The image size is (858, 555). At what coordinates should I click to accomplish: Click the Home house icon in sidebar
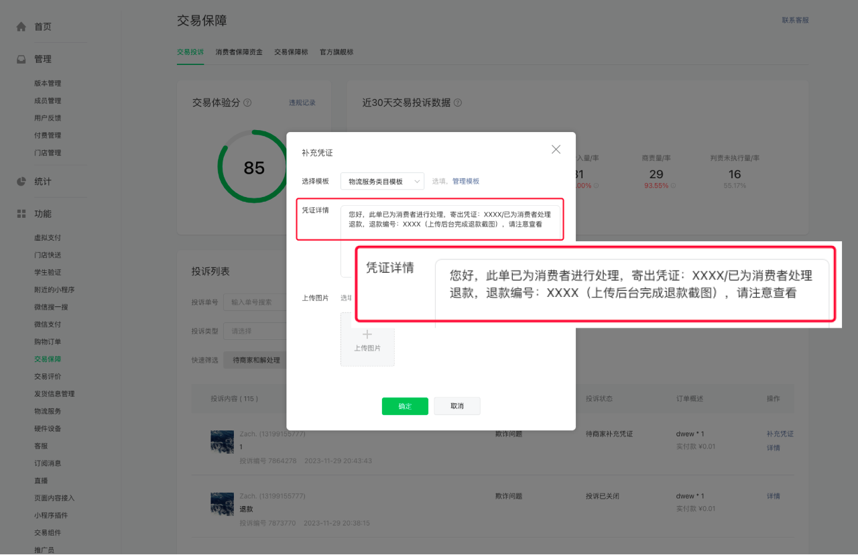(x=21, y=27)
